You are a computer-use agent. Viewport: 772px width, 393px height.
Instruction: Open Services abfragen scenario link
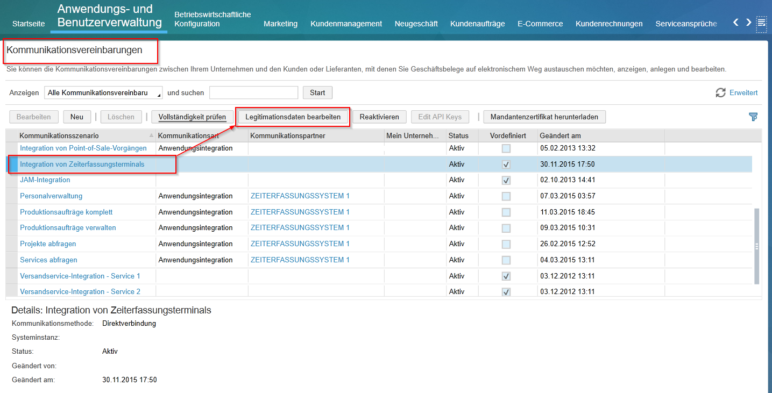pos(48,260)
